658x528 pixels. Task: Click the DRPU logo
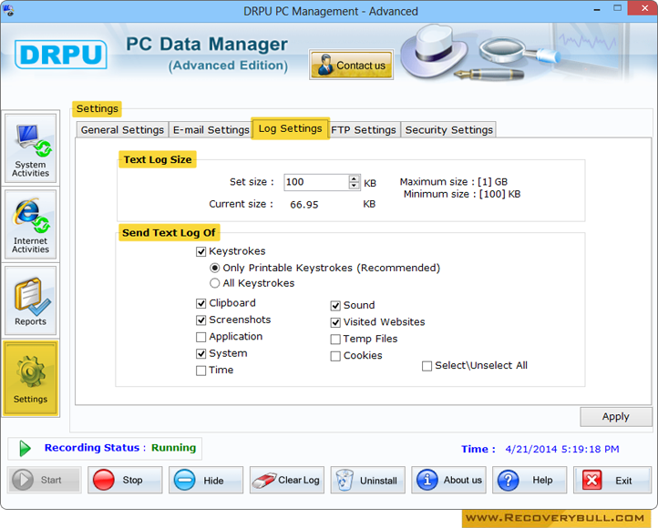61,55
